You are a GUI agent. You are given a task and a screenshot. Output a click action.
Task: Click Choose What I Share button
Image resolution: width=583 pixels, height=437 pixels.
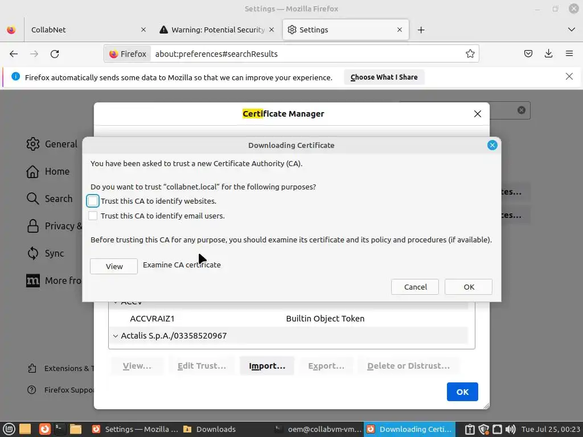point(384,77)
